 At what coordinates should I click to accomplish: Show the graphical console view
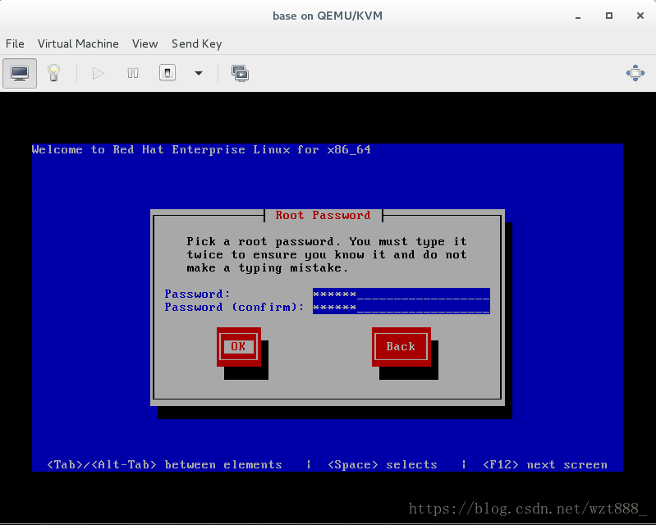tap(20, 74)
